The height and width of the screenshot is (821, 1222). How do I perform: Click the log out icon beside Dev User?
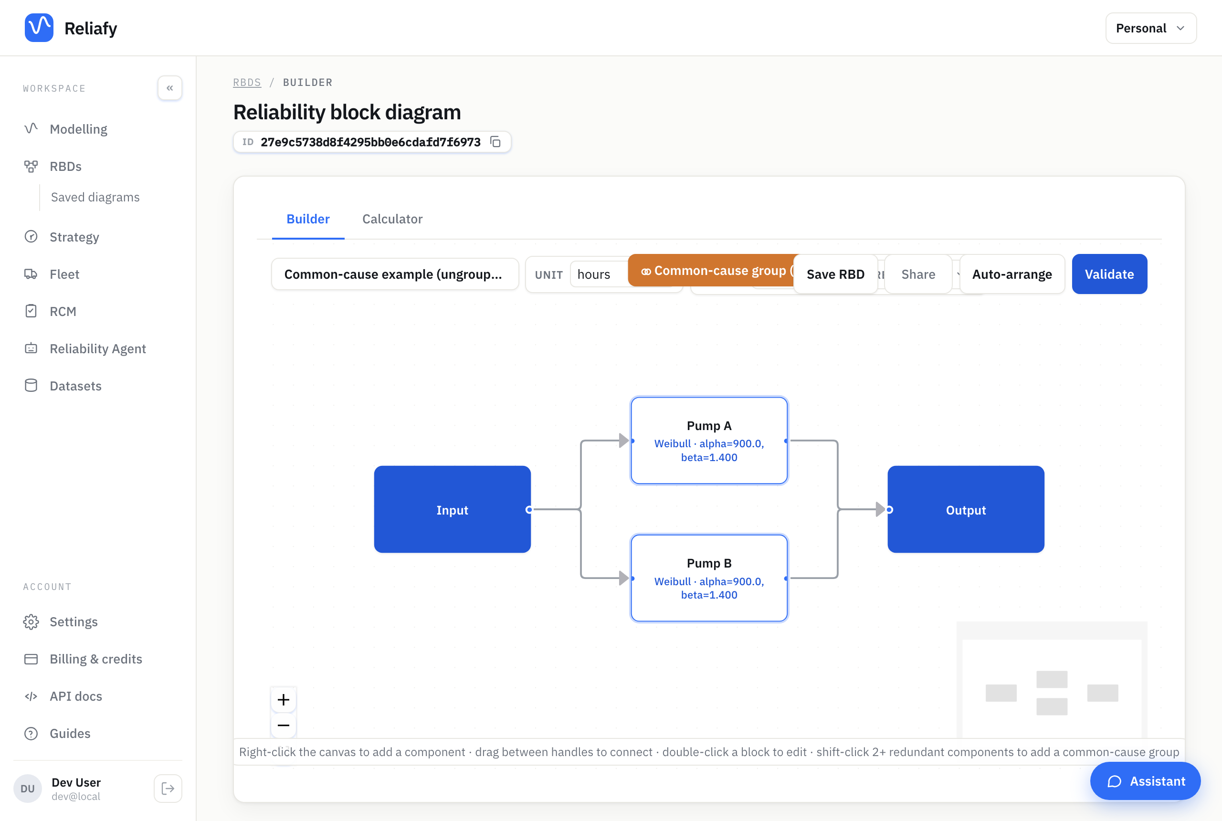tap(168, 788)
